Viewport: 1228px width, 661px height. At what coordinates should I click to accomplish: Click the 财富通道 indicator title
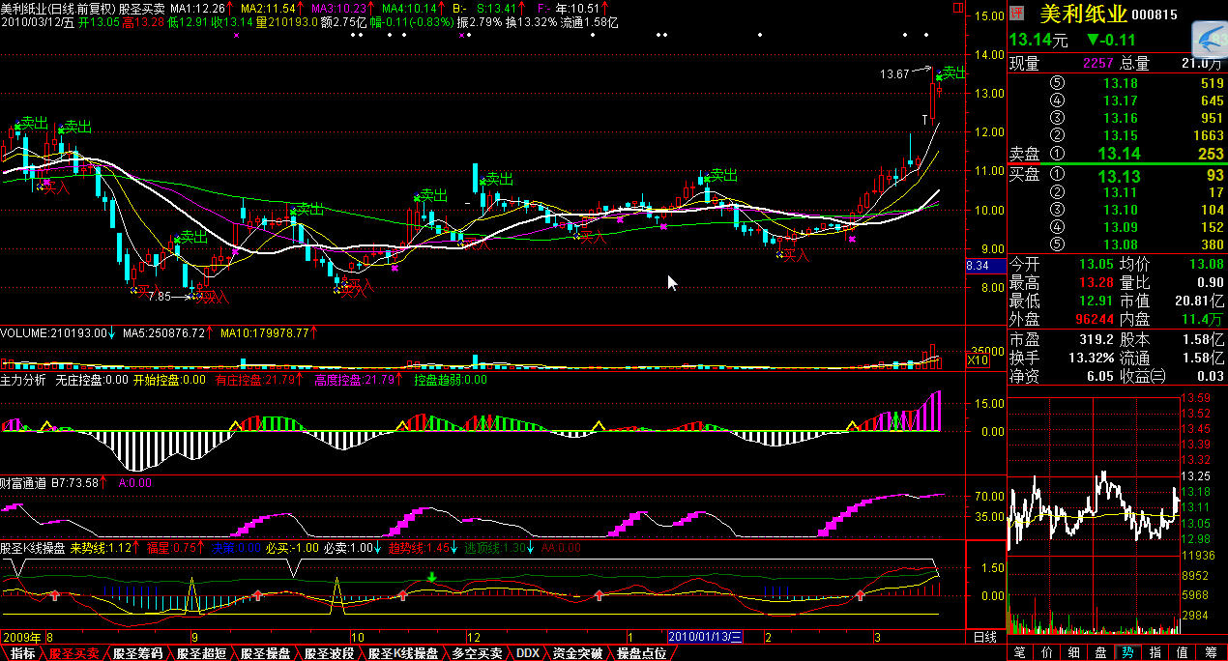point(23,482)
